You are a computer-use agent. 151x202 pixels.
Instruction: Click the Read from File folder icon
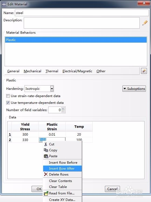[46, 193]
